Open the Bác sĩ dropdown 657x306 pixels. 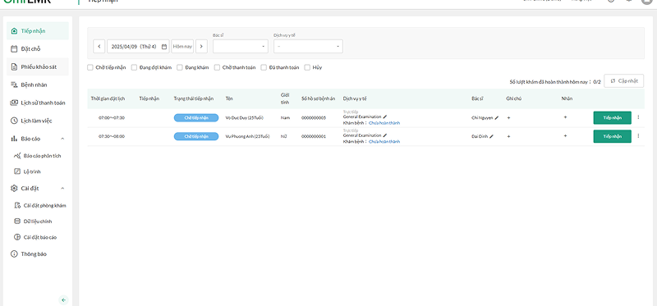[x=241, y=47]
